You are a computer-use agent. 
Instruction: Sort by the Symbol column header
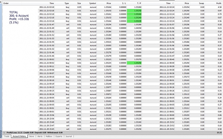coord(92,3)
